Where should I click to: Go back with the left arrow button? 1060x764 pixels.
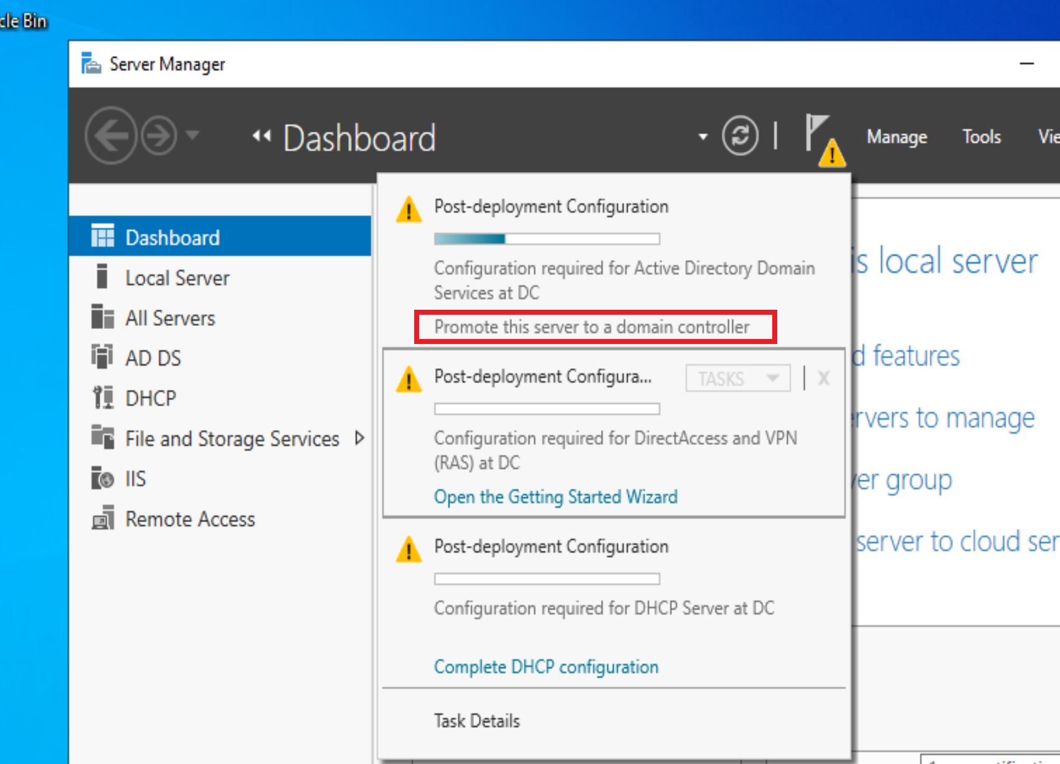pos(111,135)
